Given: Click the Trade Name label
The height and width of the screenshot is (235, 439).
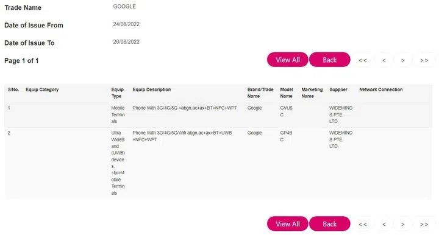Looking at the screenshot, I should pos(23,7).
